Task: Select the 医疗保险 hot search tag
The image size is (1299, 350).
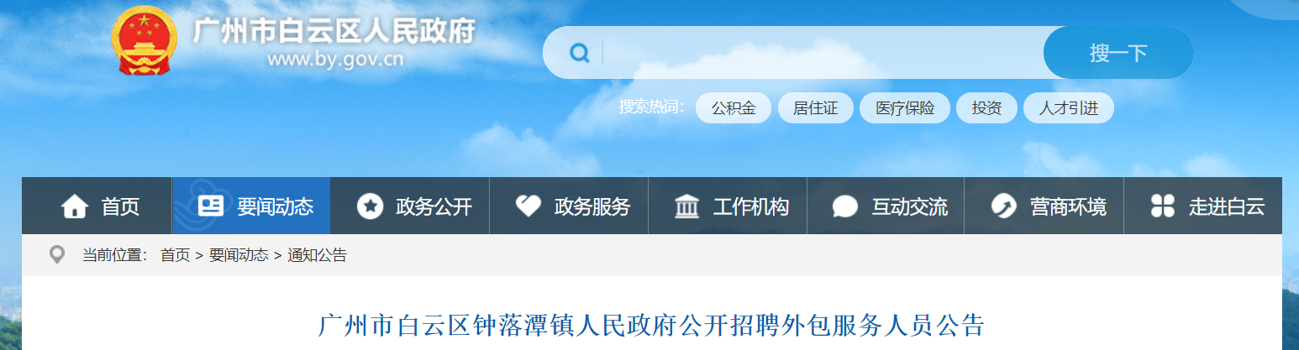Action: 905,108
